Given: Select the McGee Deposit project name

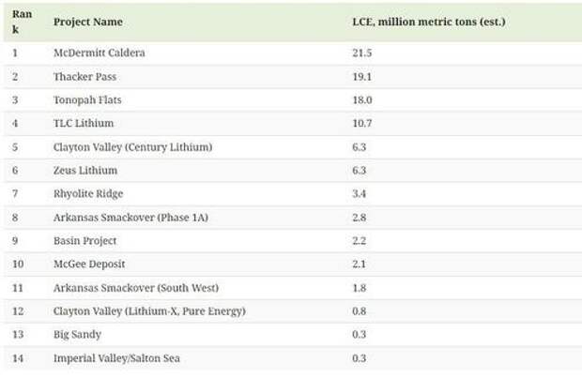Looking at the screenshot, I should coord(89,264).
